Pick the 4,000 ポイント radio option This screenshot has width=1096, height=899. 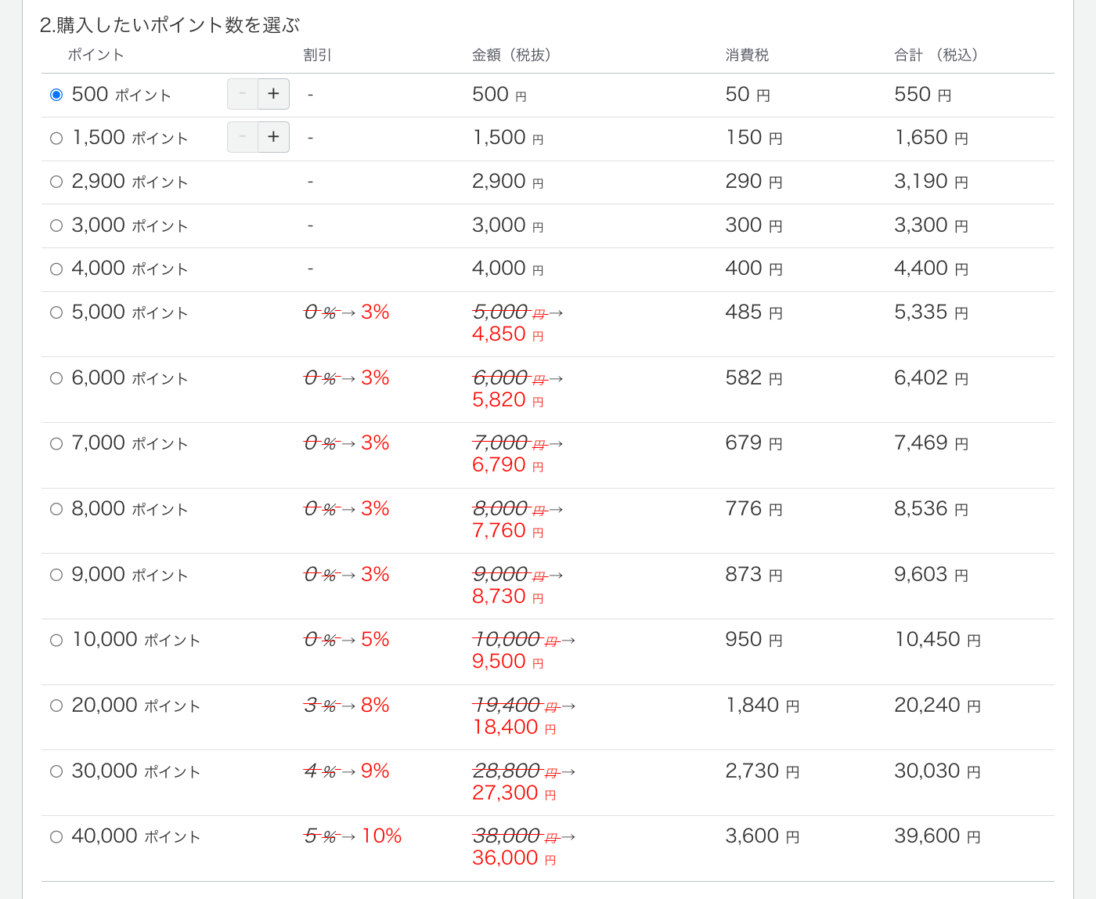coord(56,269)
